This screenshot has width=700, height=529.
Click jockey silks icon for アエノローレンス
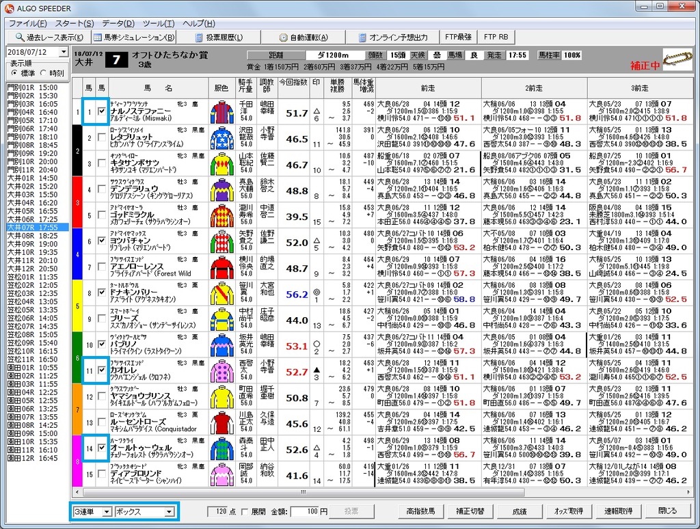(x=222, y=267)
